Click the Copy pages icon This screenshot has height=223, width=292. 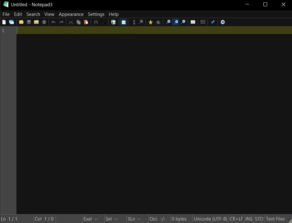coord(79,22)
